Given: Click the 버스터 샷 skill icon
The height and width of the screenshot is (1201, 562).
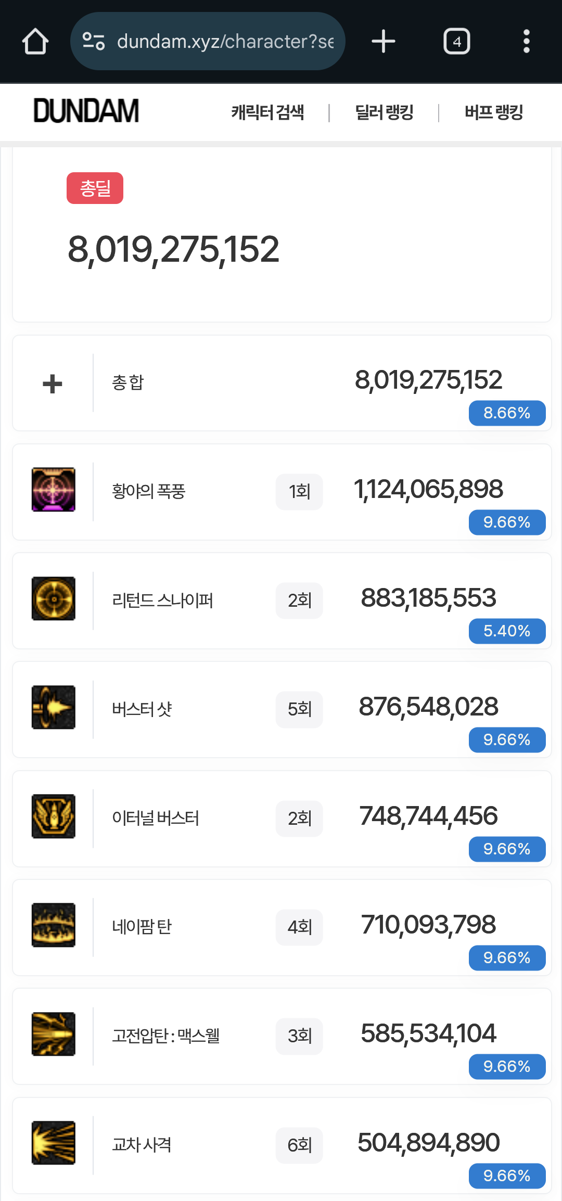Looking at the screenshot, I should point(54,707).
